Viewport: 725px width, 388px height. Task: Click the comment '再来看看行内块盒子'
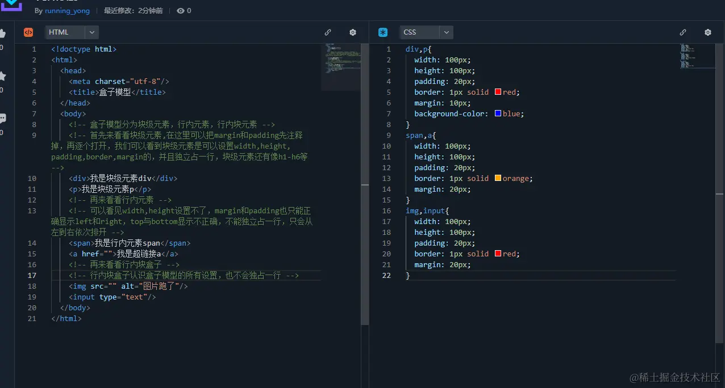[x=124, y=264]
